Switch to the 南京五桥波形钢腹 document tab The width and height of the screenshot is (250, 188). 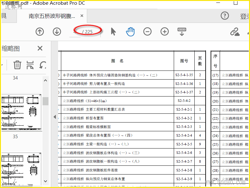[52, 16]
